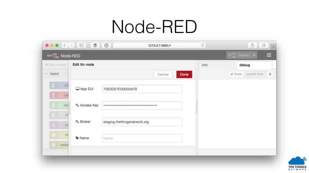This screenshot has height=173, width=309.
Task: Open the Deploy dropdown arrow
Action: pyautogui.click(x=254, y=55)
